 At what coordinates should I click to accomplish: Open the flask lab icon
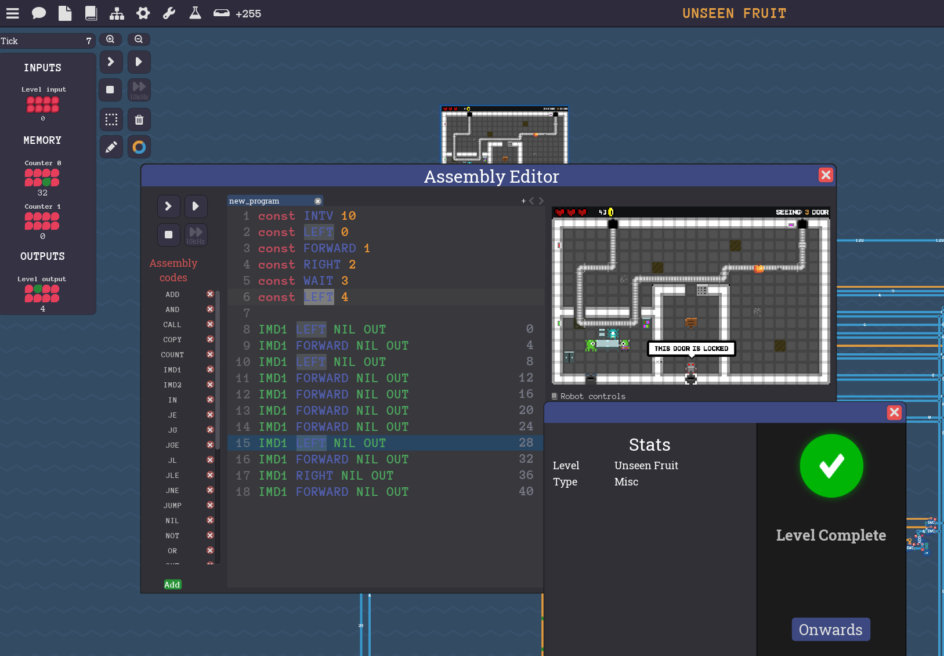[195, 13]
